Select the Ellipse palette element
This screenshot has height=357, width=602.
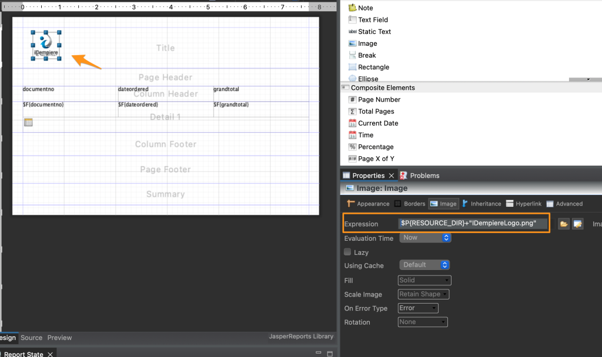(x=363, y=79)
